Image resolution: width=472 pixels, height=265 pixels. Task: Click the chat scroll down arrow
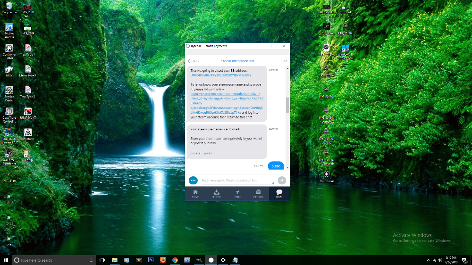pyautogui.click(x=287, y=167)
